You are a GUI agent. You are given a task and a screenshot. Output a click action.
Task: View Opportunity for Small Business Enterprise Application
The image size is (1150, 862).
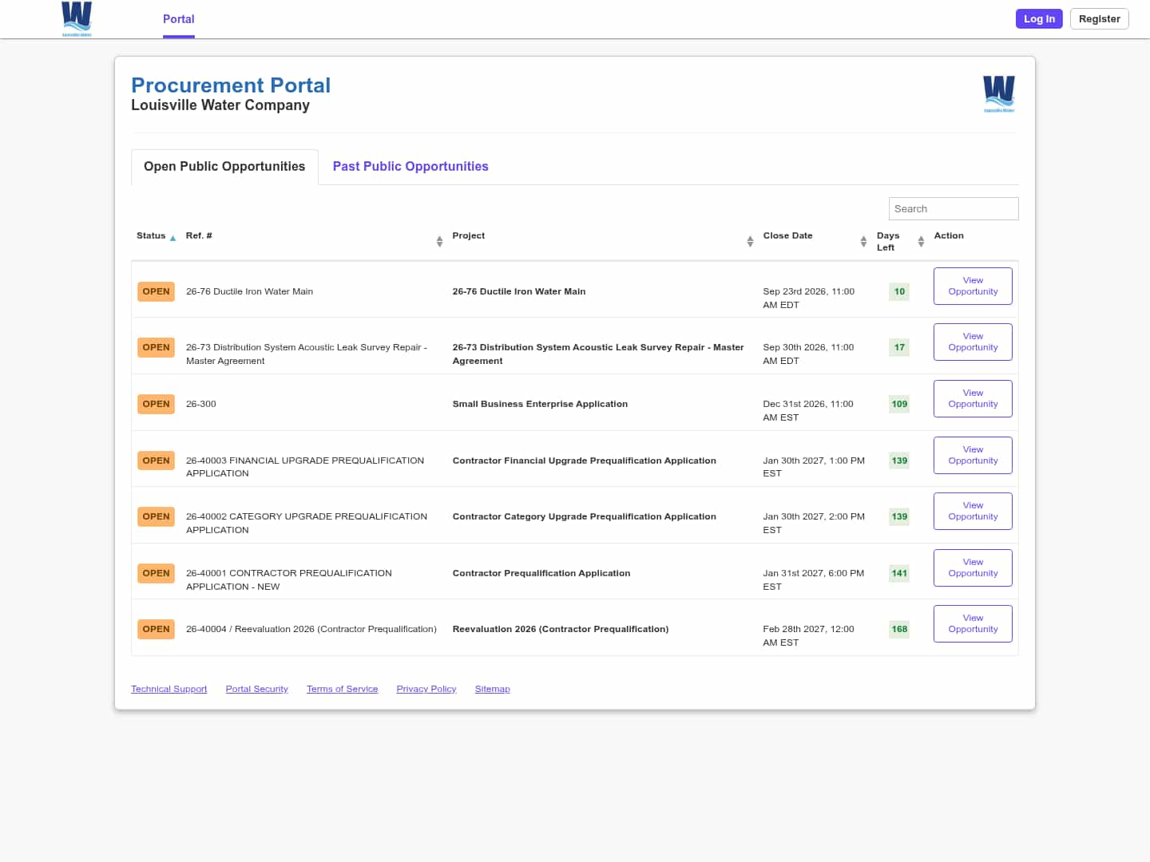coord(973,398)
